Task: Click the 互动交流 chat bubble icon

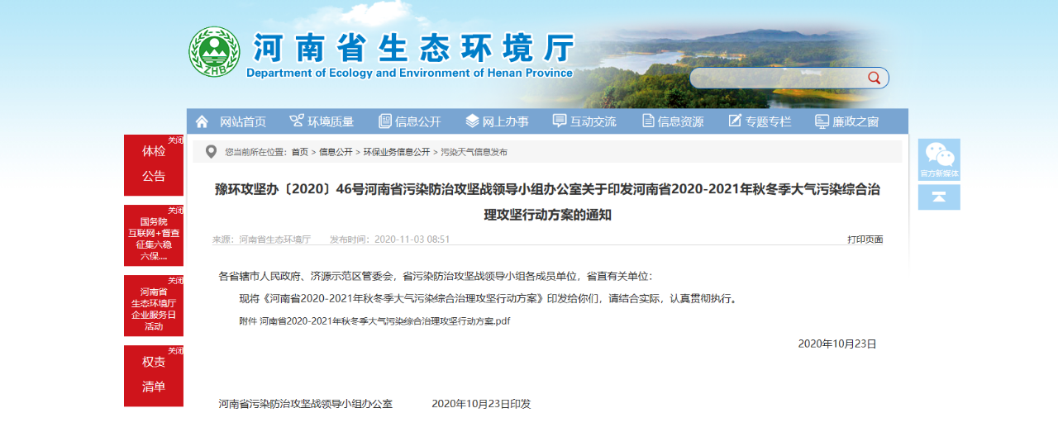Action: click(560, 121)
